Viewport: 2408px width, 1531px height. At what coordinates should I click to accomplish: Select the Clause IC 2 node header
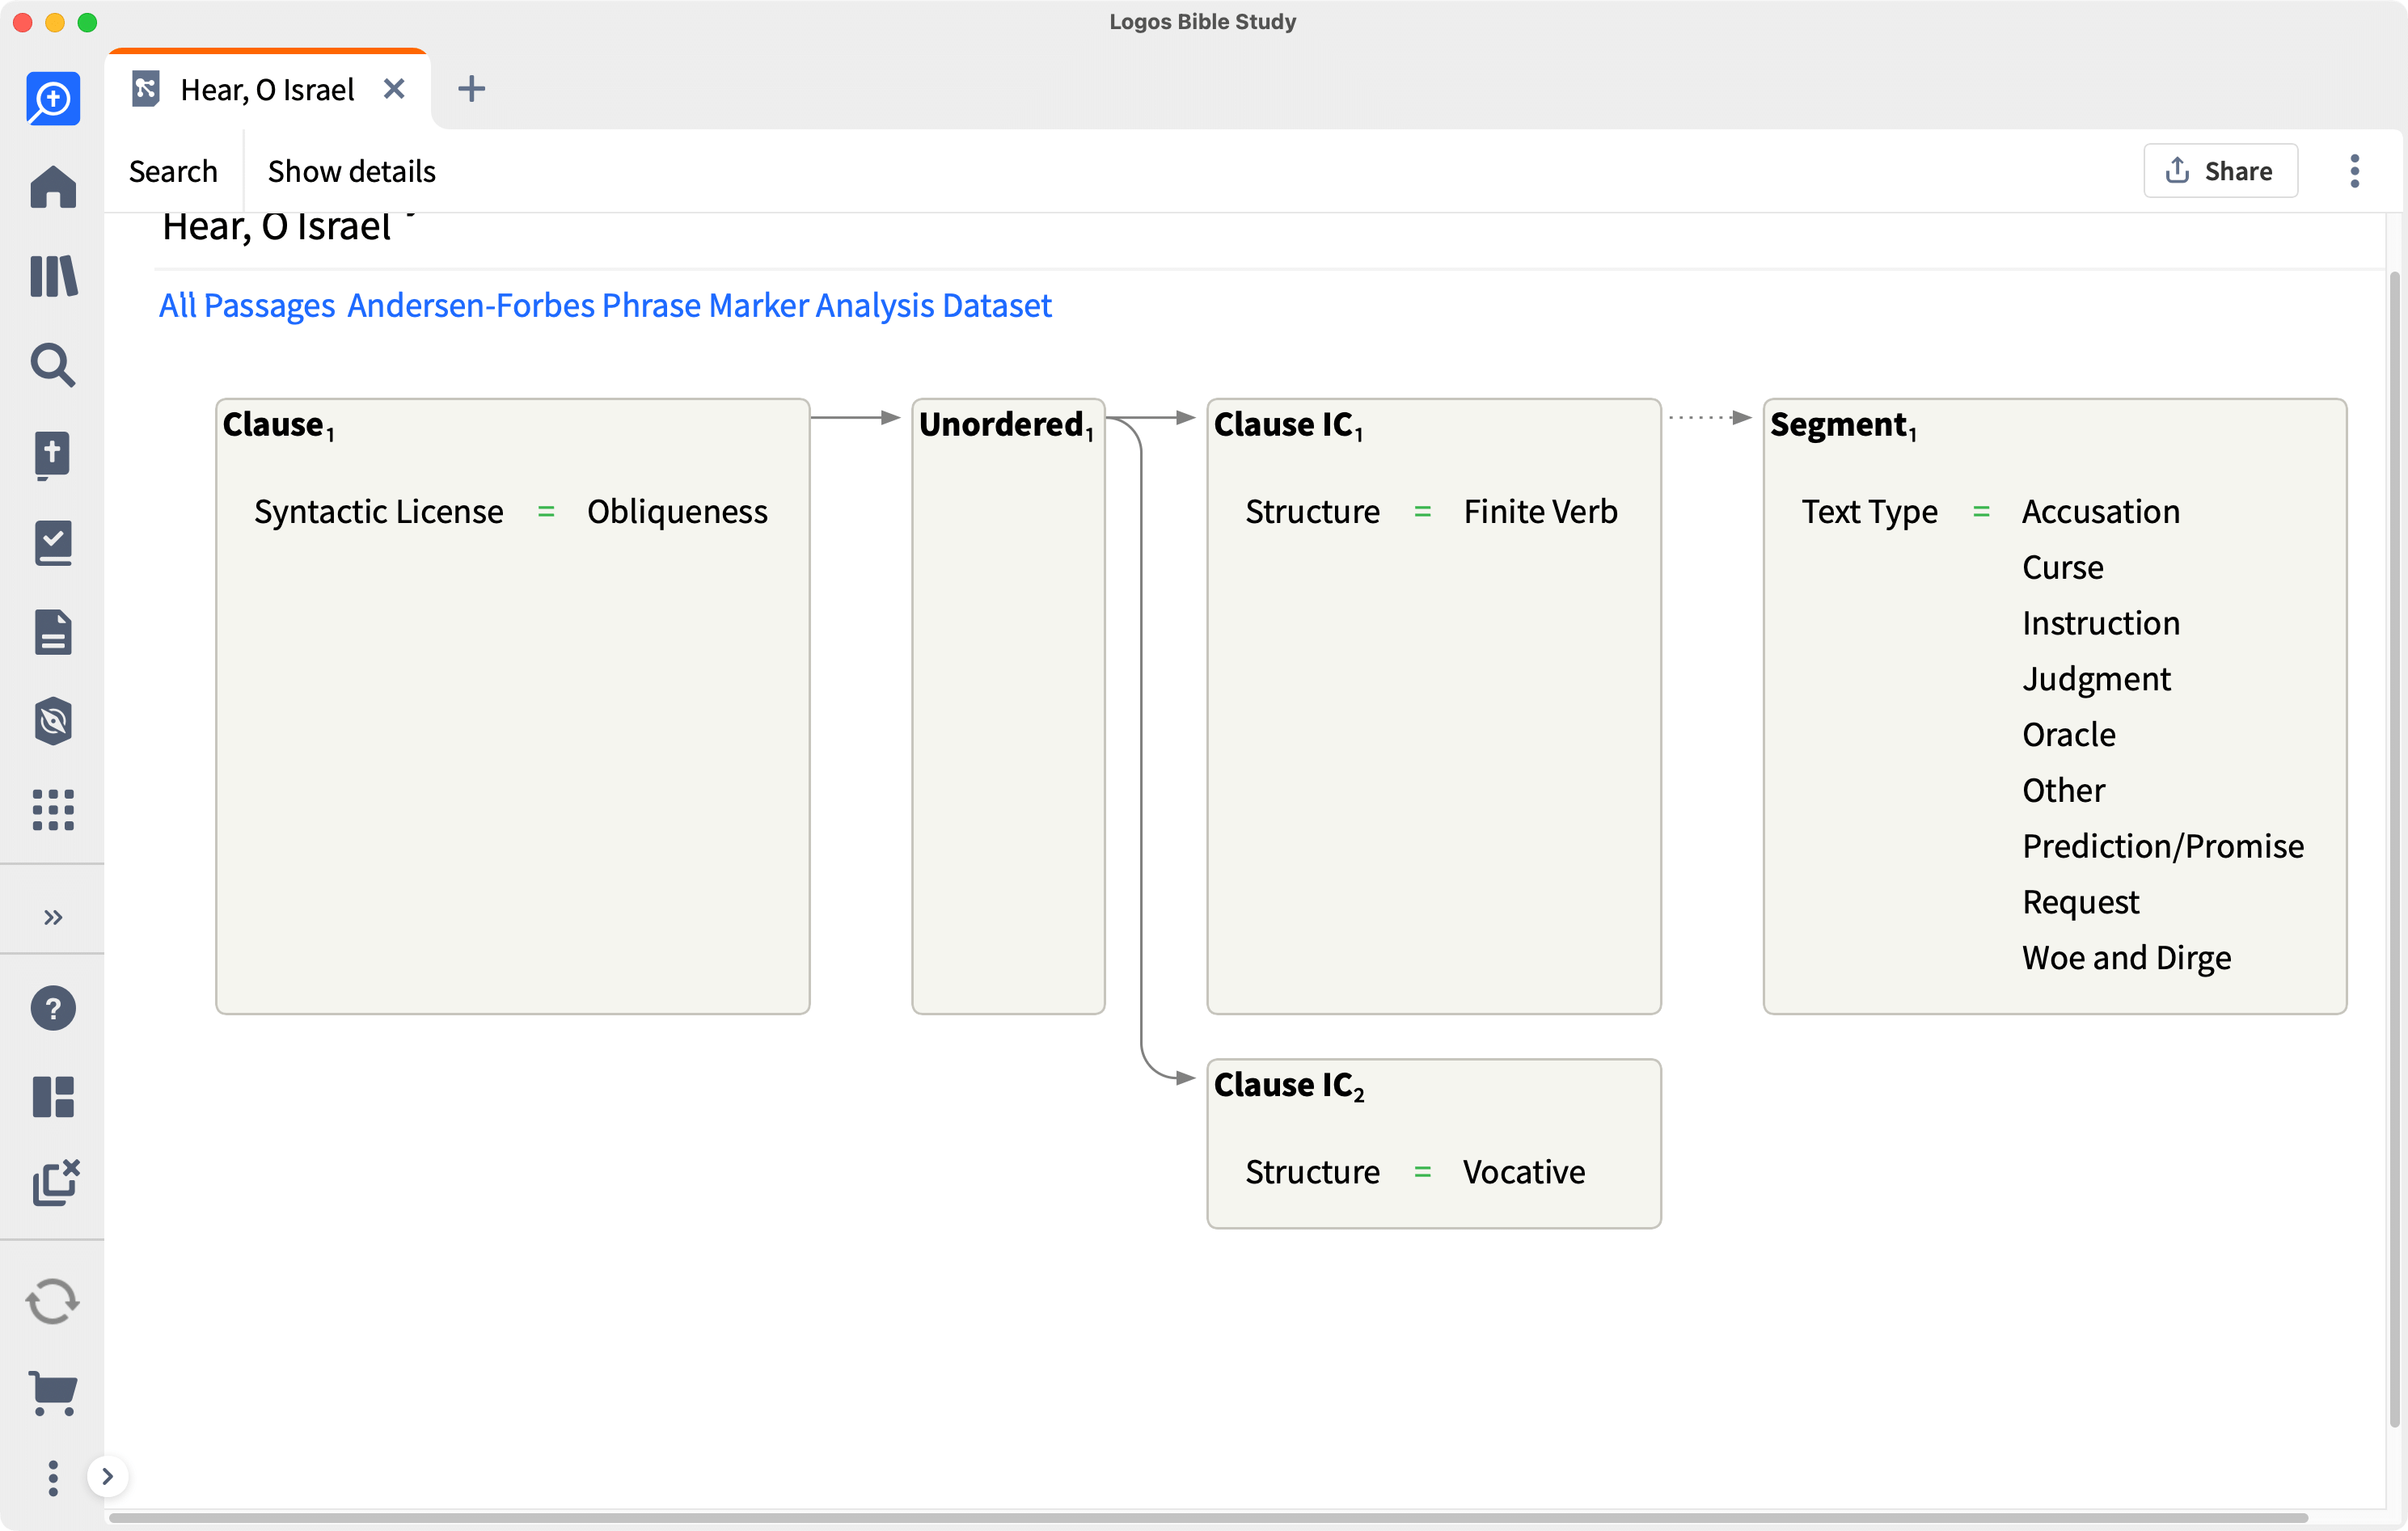pyautogui.click(x=1289, y=1085)
